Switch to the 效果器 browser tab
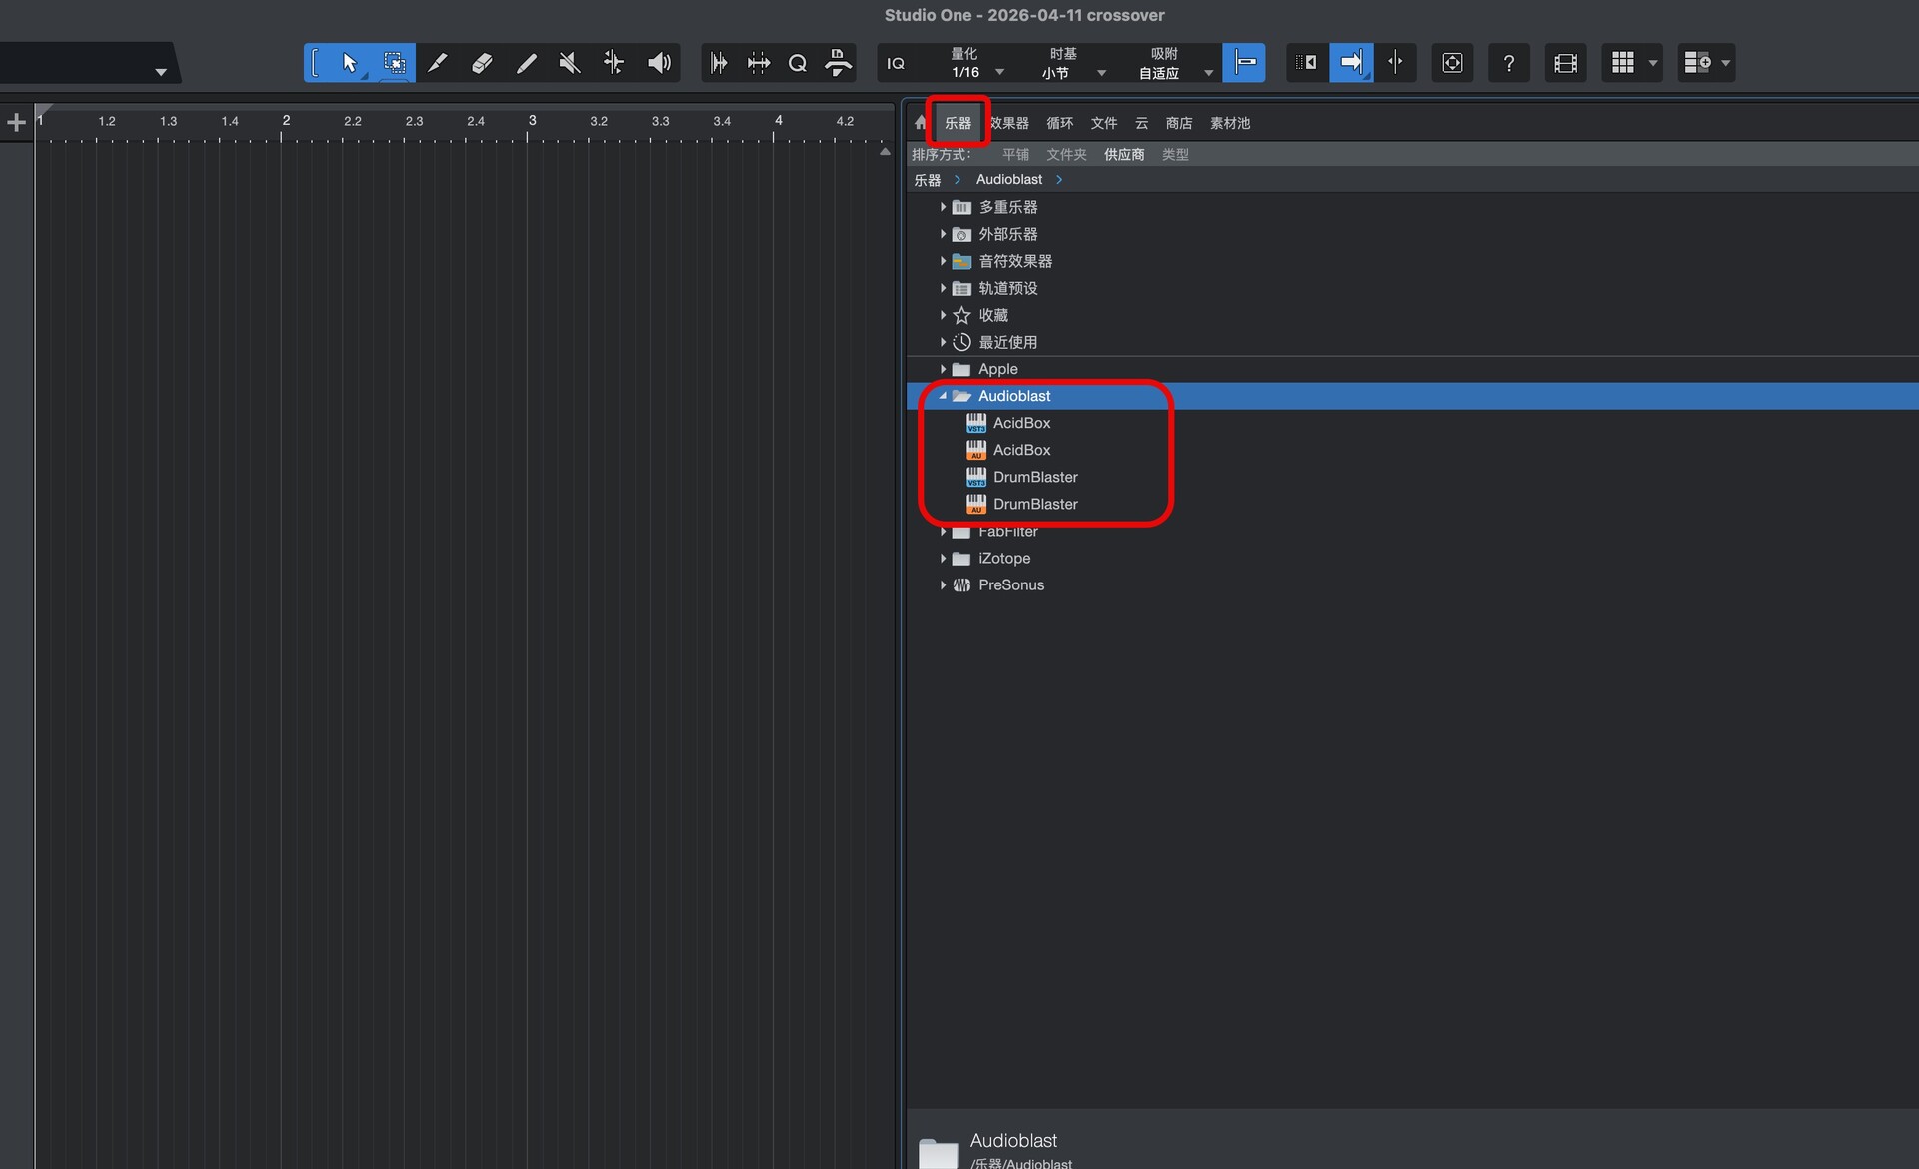This screenshot has width=1919, height=1169. pos(1009,123)
